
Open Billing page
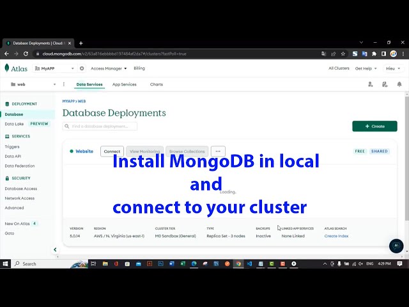tap(139, 68)
